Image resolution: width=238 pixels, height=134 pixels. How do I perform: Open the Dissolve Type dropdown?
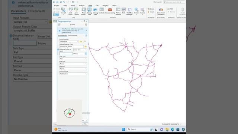pyautogui.click(x=73, y=74)
